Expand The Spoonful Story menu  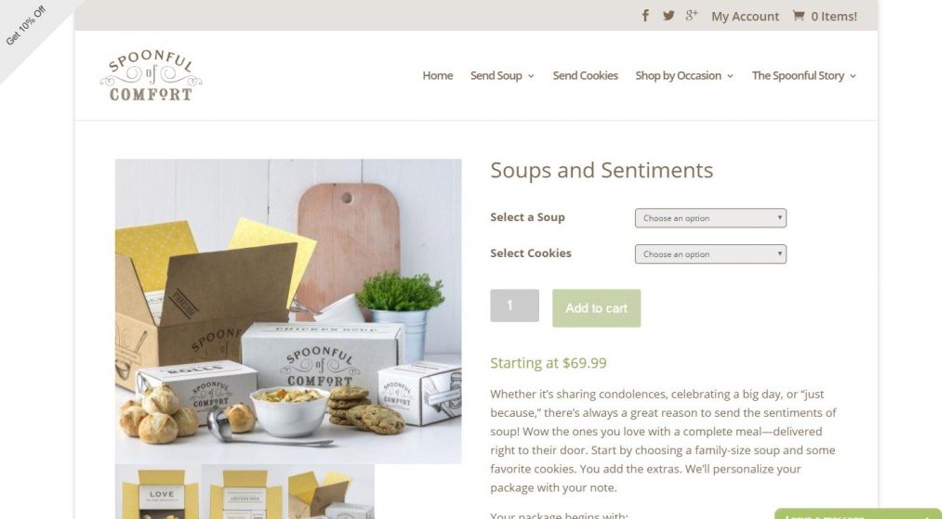pos(804,76)
